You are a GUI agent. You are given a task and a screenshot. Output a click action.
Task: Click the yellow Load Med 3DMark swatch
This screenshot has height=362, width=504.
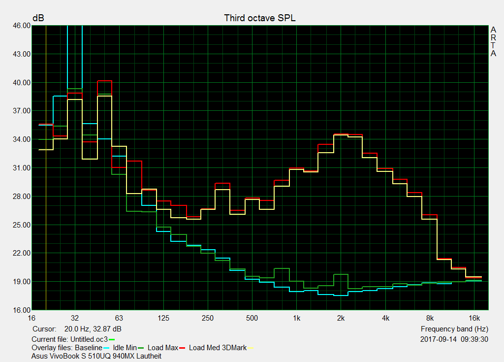point(251,348)
